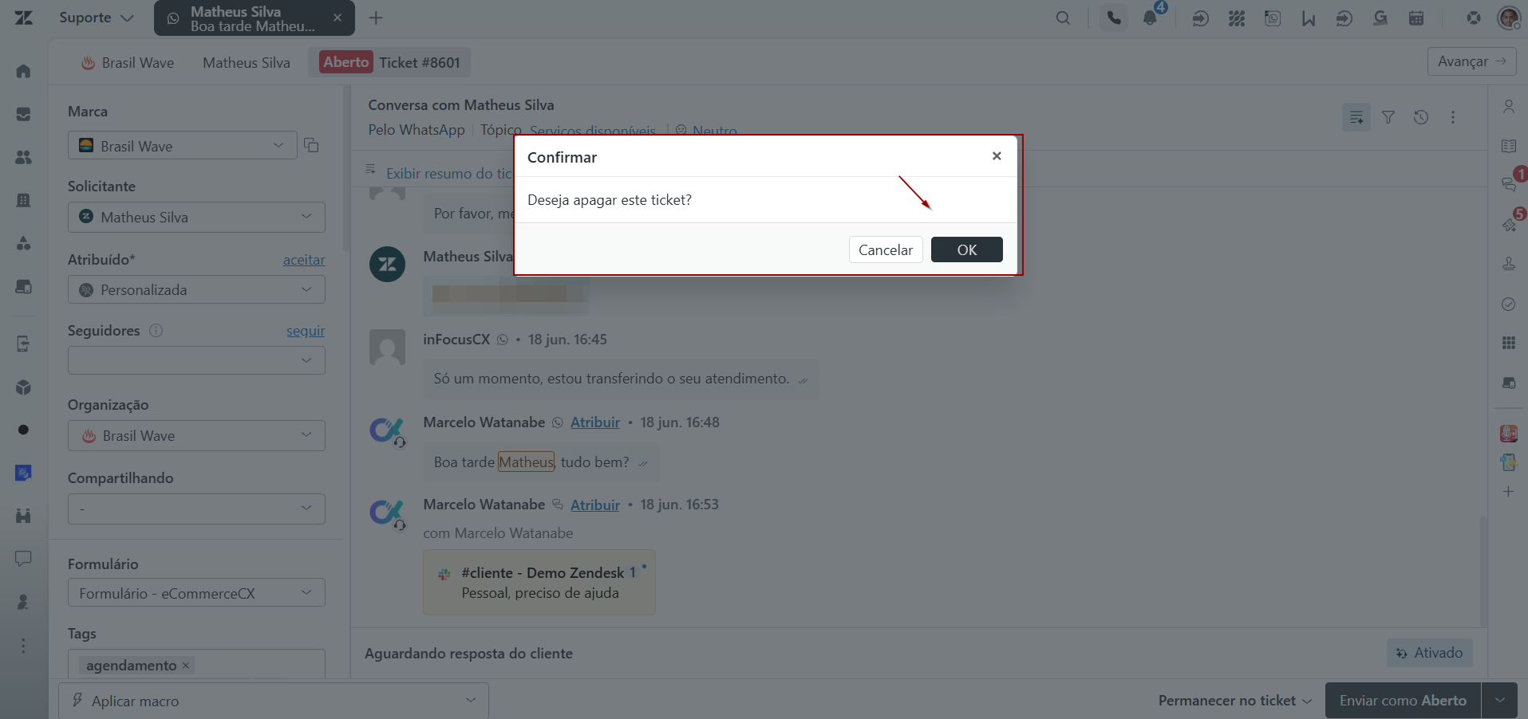The width and height of the screenshot is (1528, 719).
Task: Open the conversation filter funnel icon
Action: pos(1388,117)
